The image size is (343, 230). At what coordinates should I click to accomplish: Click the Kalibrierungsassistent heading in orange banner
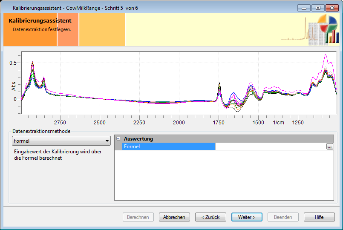[40, 20]
